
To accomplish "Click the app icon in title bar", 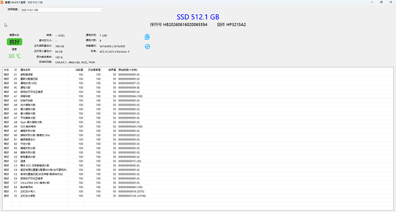I will tap(2, 2).
